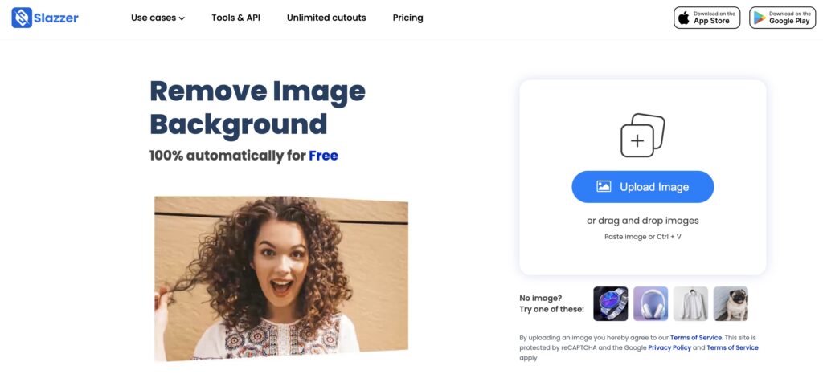This screenshot has width=823, height=382.
Task: Click the chevron beside Use cases
Action: coord(182,18)
